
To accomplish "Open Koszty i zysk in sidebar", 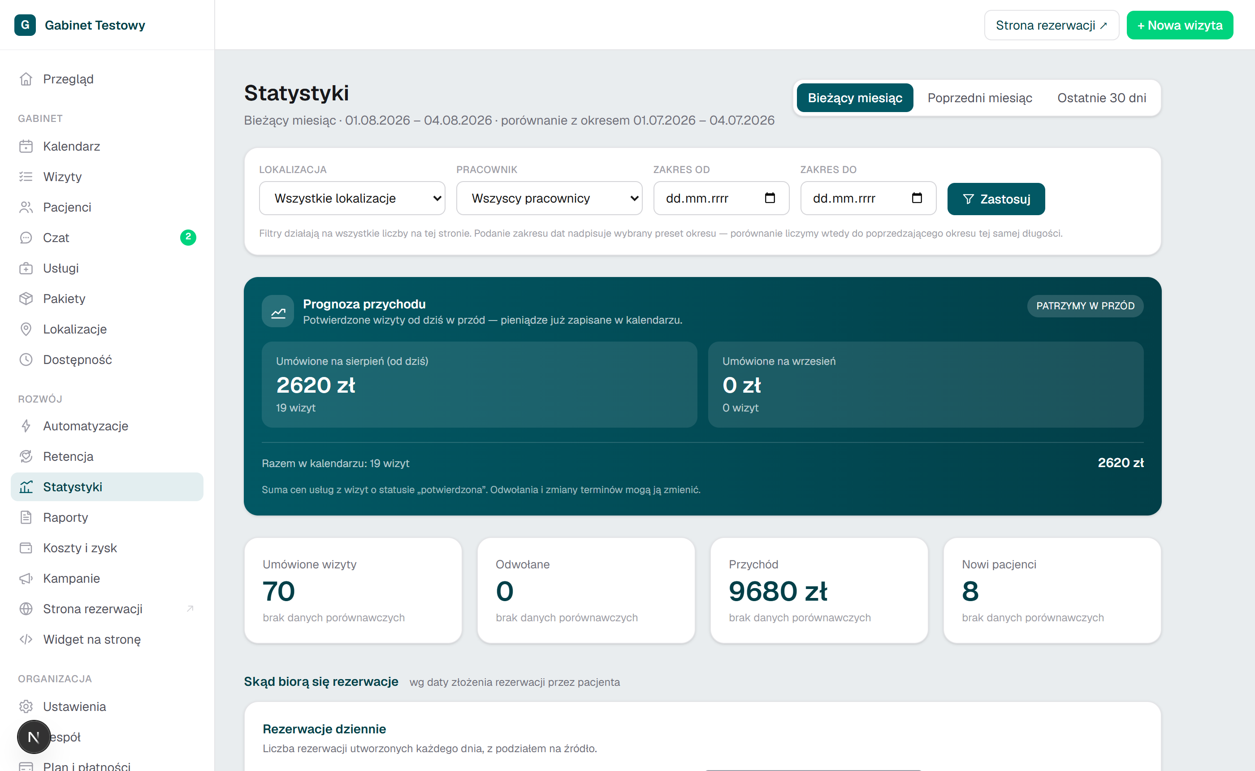I will (107, 548).
